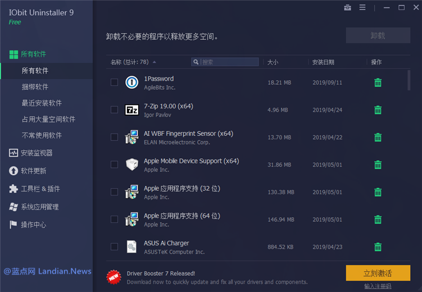Show 不常使用软件 list
422x292 pixels.
(42, 135)
